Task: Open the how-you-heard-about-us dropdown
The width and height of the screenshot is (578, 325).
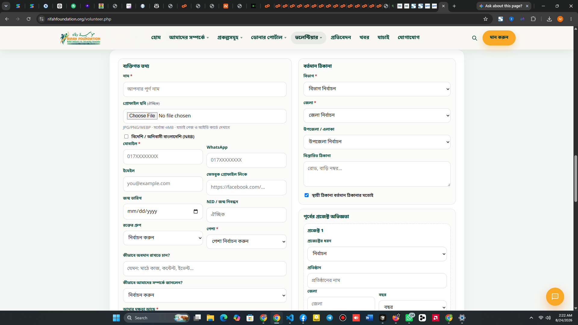Action: click(x=205, y=296)
